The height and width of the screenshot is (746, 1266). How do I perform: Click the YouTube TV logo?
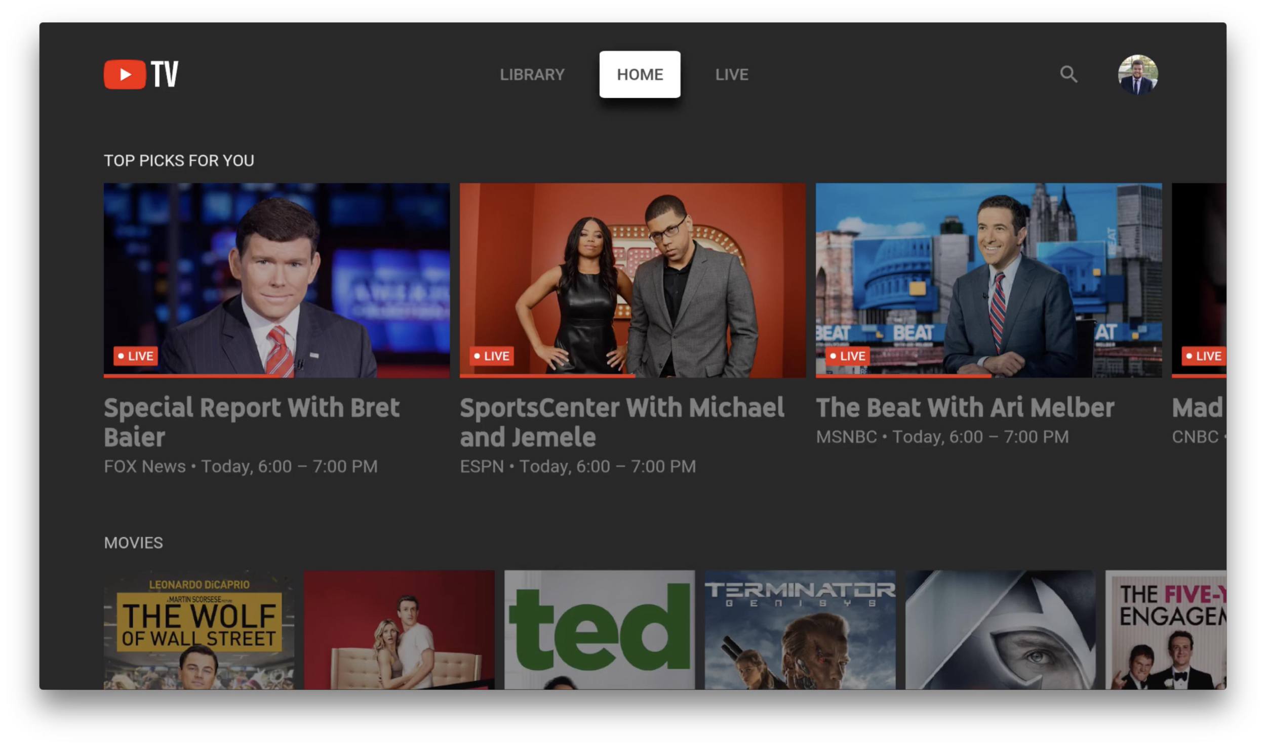tap(141, 74)
